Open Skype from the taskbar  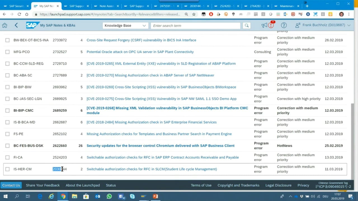(132, 196)
